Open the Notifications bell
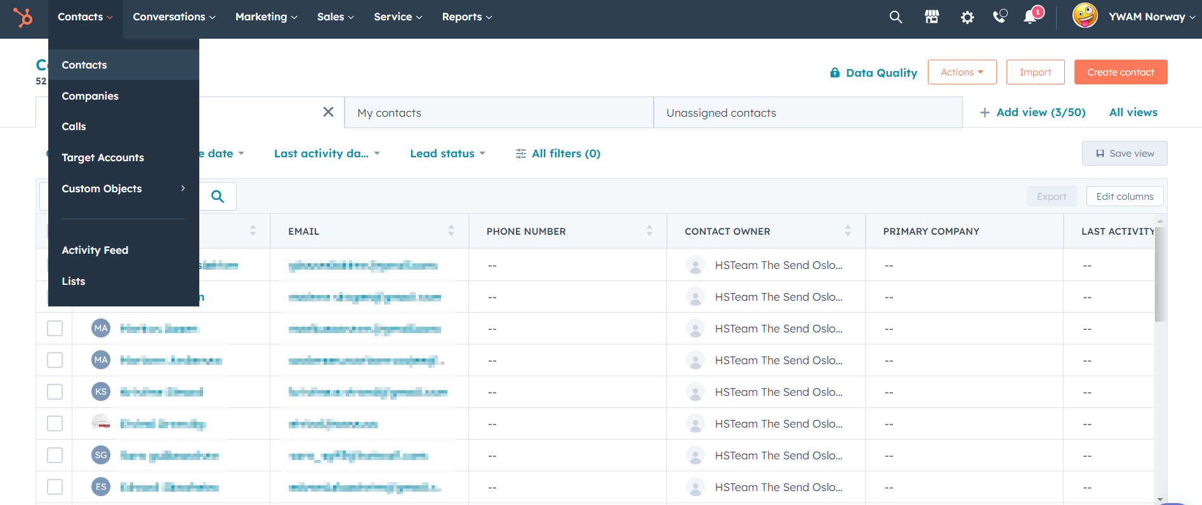Screen dimensions: 1202x505 tap(1031, 16)
